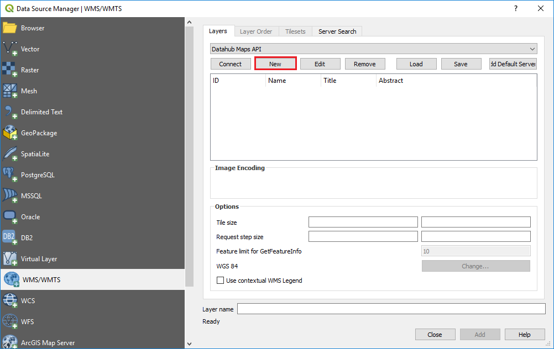The width and height of the screenshot is (554, 349).
Task: Change the WGS 84 coordinate system
Action: coord(475,266)
